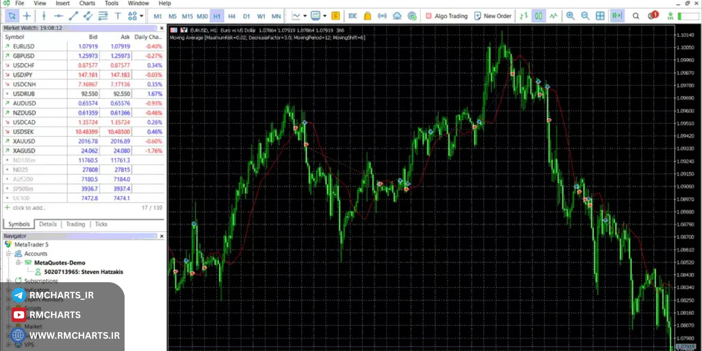Select the cursor arrow tool
This screenshot has height=351, width=702.
pos(12,16)
